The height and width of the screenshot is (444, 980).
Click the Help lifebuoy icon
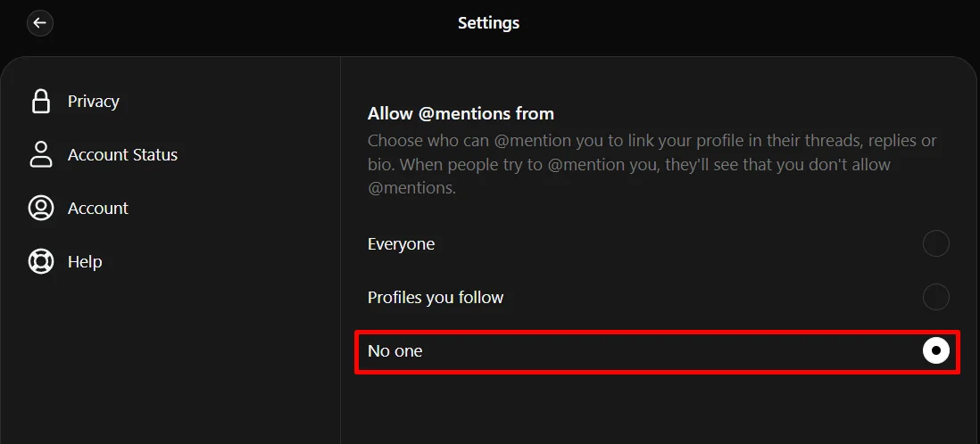(41, 261)
